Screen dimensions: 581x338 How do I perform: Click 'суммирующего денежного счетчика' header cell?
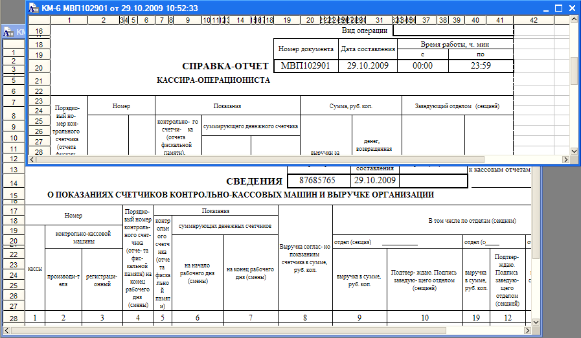coord(251,126)
